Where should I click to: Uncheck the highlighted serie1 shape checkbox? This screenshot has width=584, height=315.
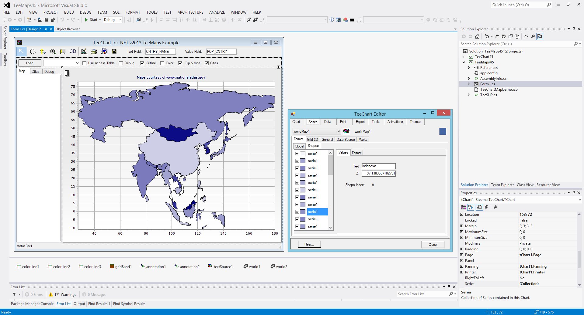tap(297, 212)
